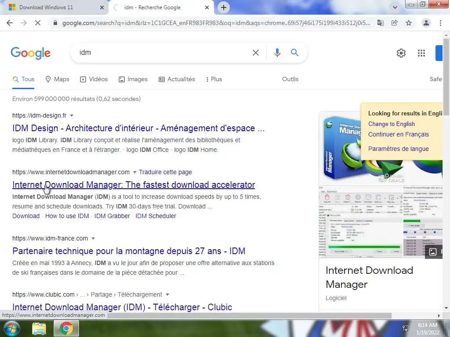Open Paramètres de langue link
Viewport: 450px width, 337px height.
(398, 149)
